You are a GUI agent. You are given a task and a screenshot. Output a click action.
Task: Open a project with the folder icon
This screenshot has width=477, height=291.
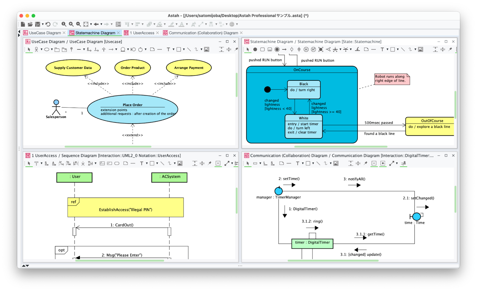(x=30, y=24)
